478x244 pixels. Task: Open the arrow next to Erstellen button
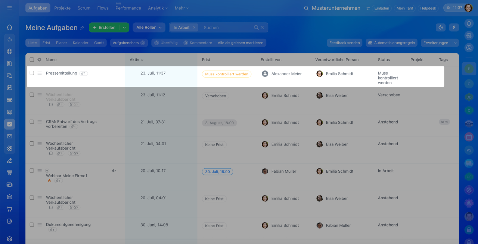click(x=124, y=27)
